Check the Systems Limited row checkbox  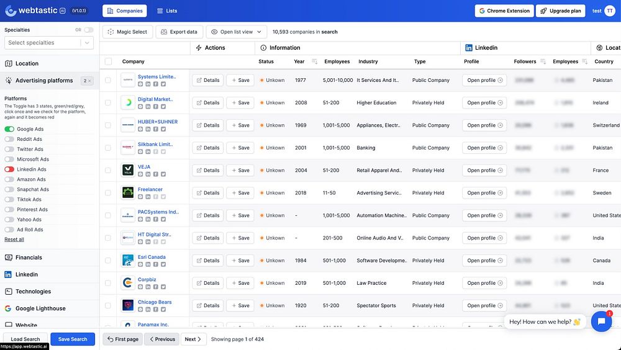(x=107, y=80)
